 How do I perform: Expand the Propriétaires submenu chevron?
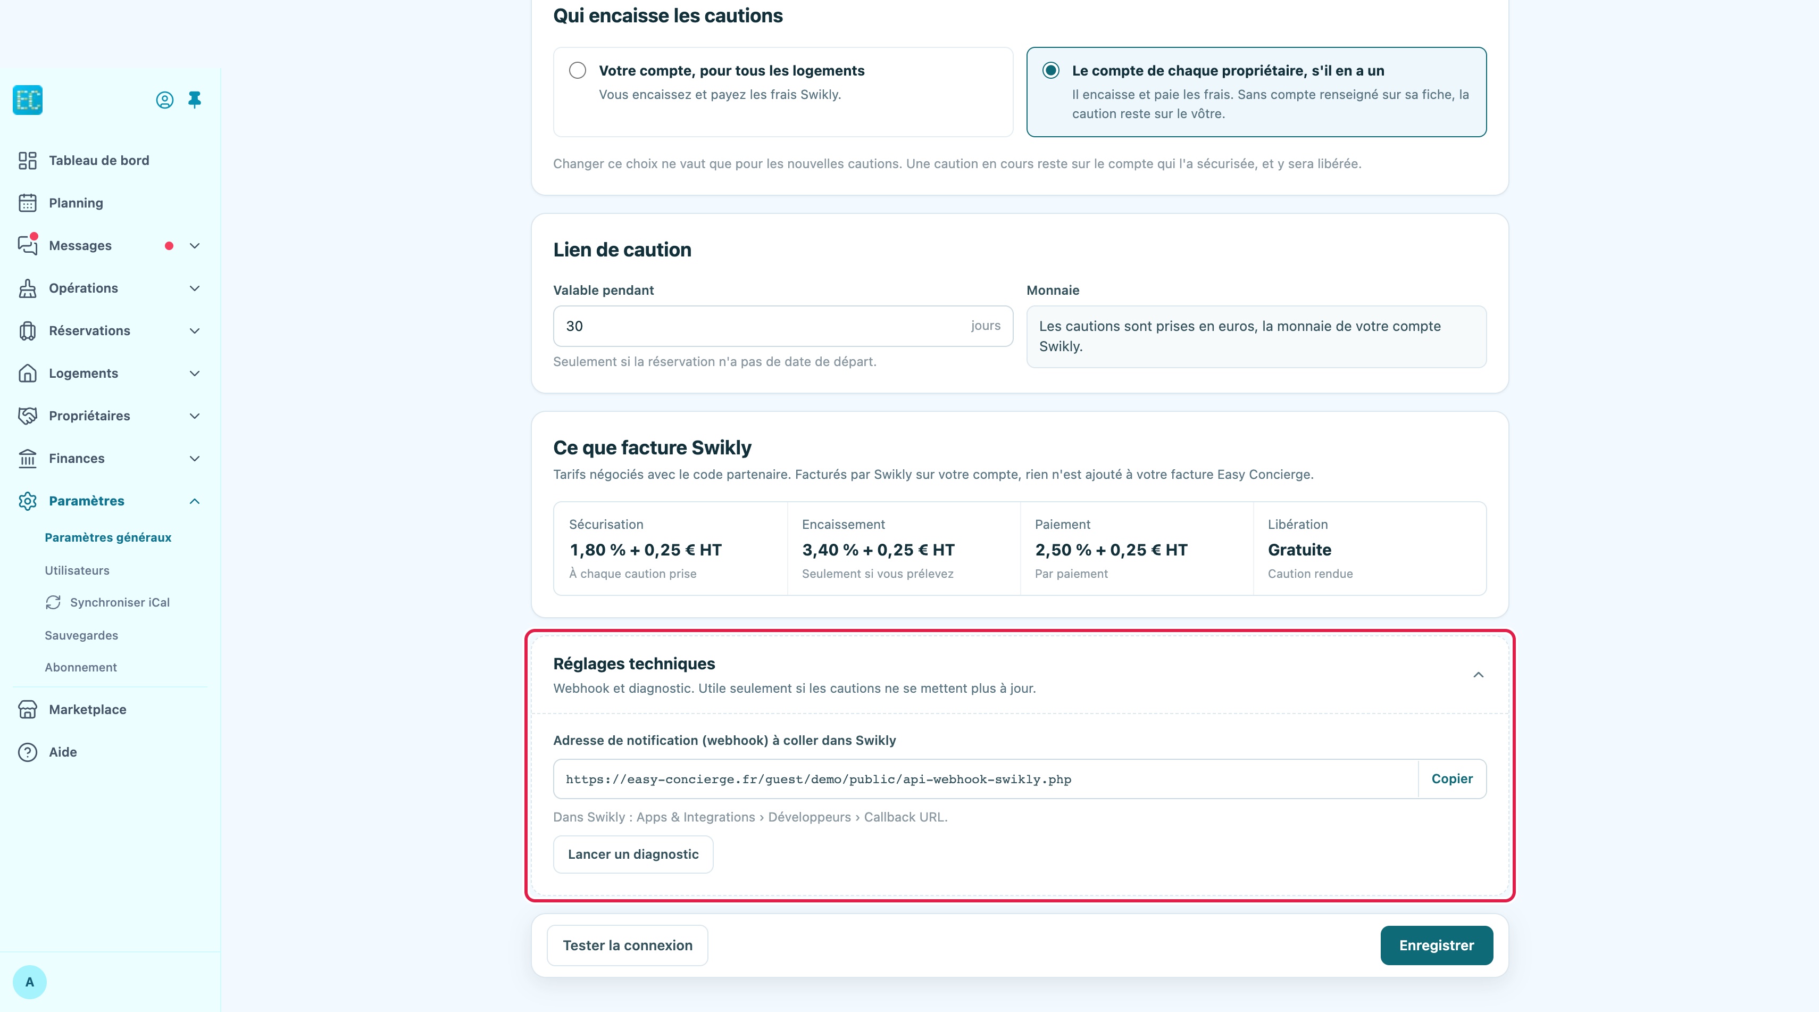click(195, 416)
